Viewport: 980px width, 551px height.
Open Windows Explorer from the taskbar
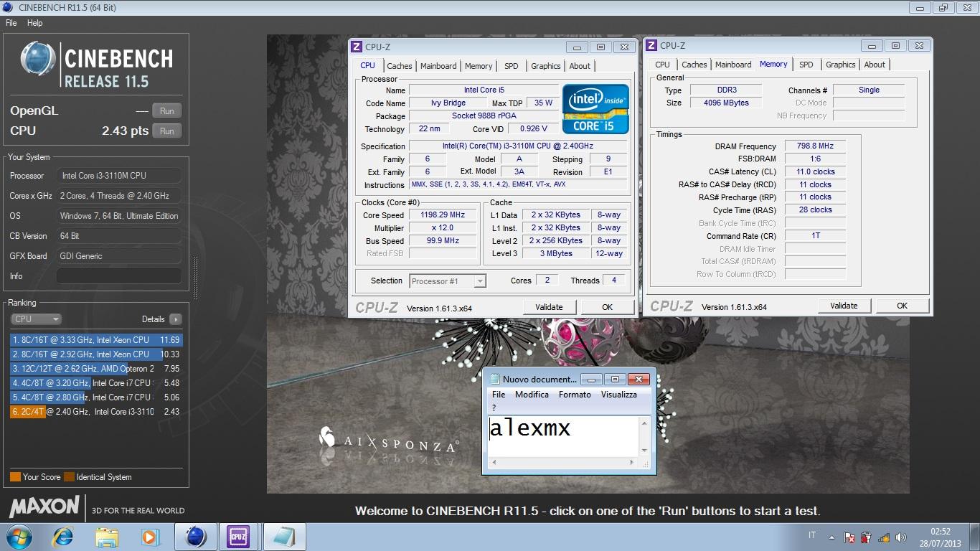pos(107,537)
